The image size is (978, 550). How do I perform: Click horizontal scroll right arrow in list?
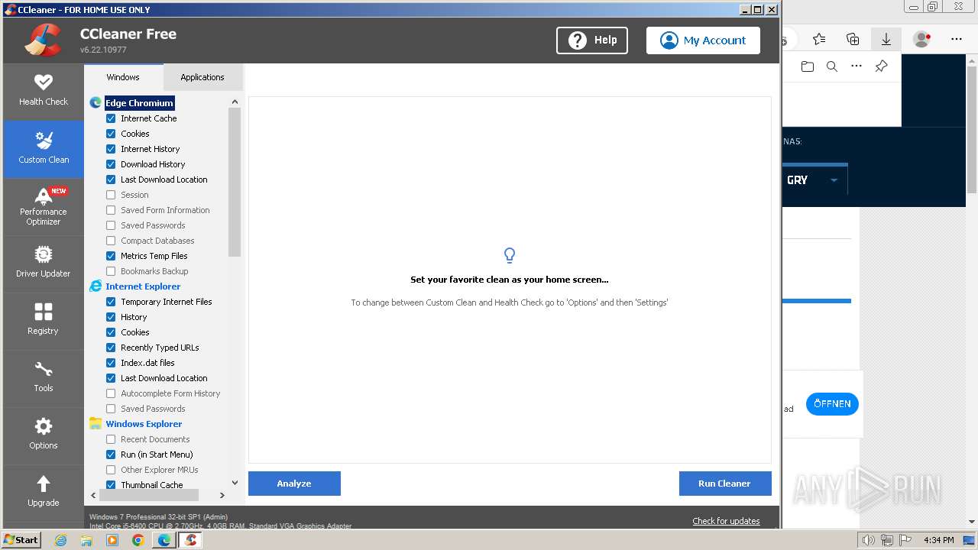point(222,495)
